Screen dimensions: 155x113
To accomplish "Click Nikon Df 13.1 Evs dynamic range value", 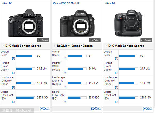I will [42, 83].
